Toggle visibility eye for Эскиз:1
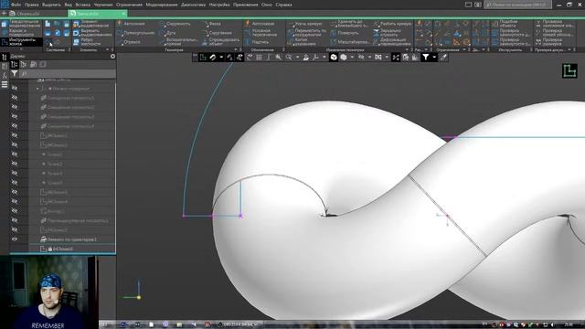 [15, 135]
